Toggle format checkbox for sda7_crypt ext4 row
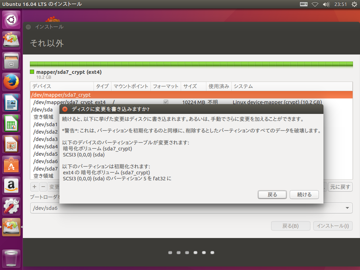This screenshot has width=360, height=270. (x=166, y=102)
